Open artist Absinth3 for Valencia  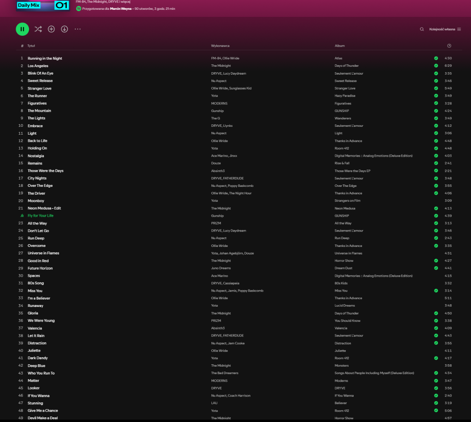[218, 328]
